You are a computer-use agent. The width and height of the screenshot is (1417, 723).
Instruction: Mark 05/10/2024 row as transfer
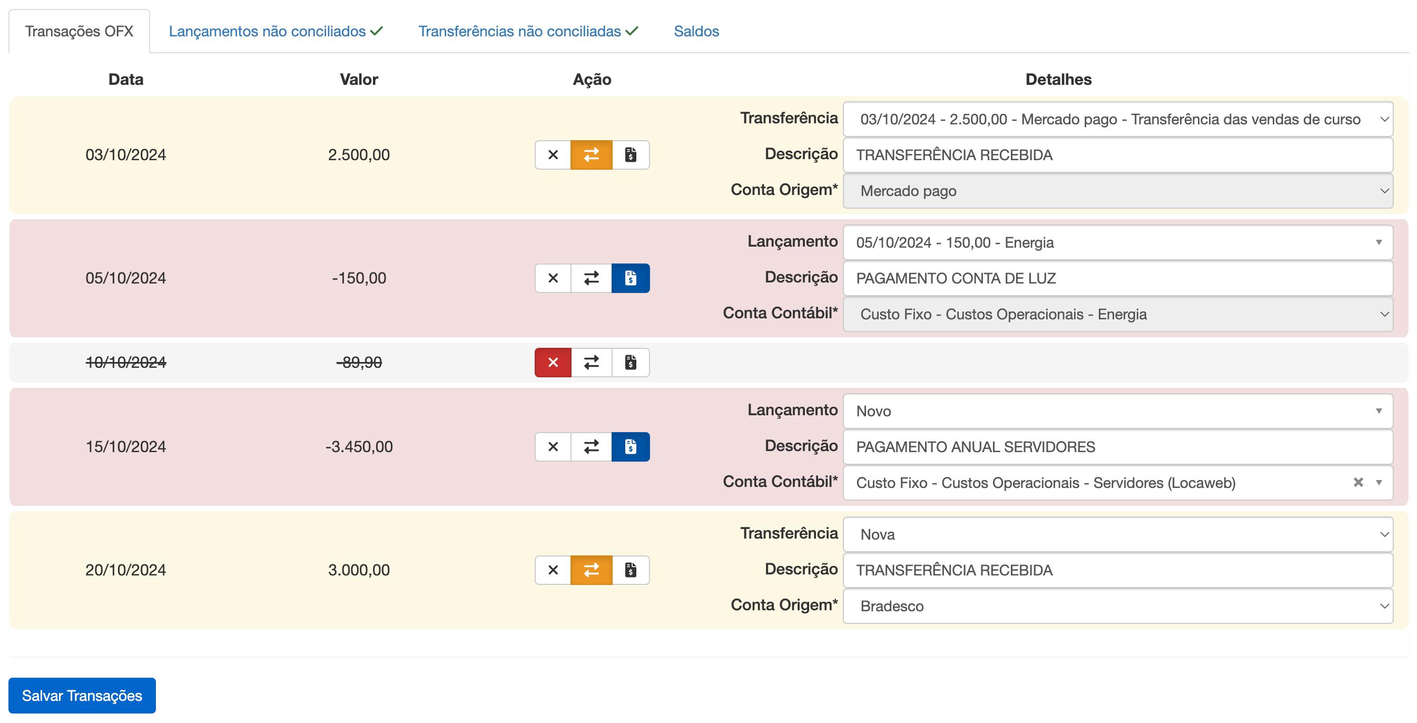(x=592, y=278)
